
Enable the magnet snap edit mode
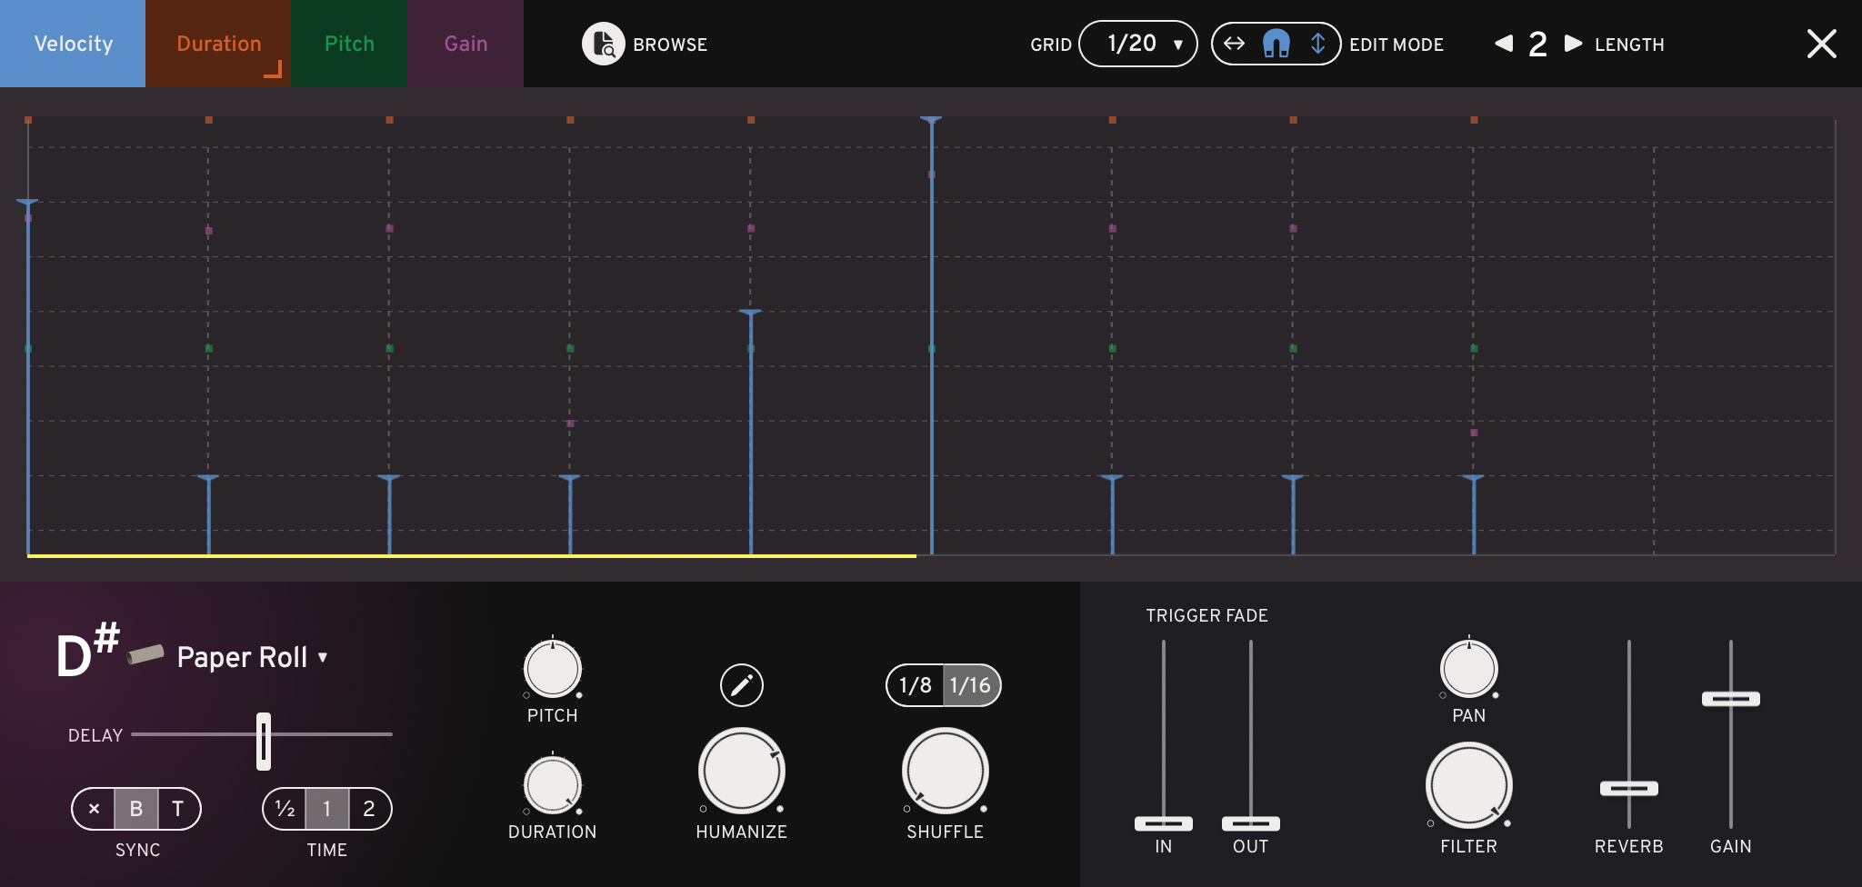tap(1276, 44)
